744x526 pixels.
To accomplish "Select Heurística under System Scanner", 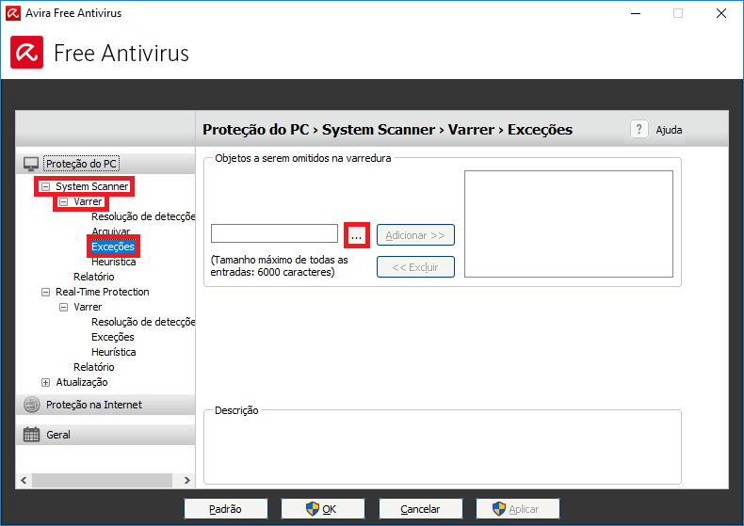I will [x=113, y=262].
